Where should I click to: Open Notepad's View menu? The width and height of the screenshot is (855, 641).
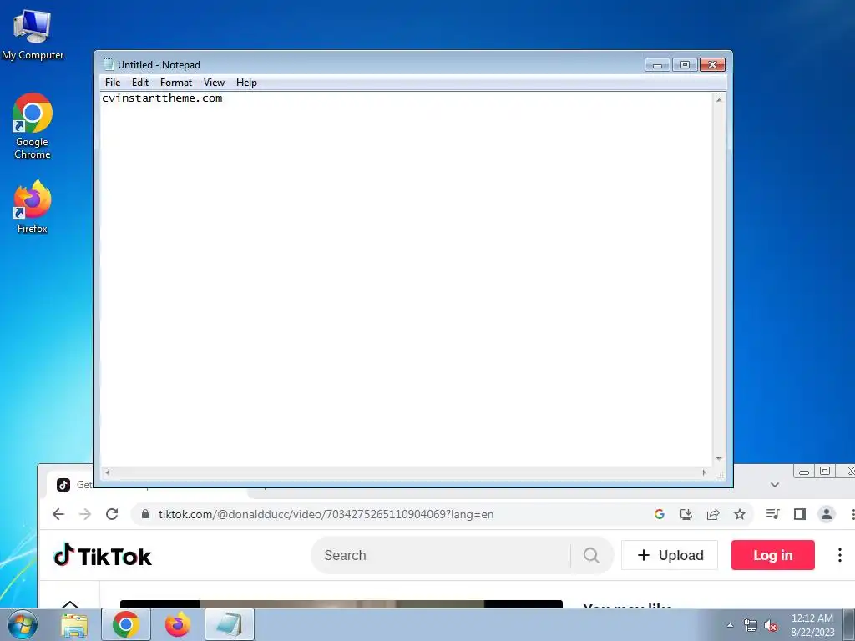[x=215, y=83]
